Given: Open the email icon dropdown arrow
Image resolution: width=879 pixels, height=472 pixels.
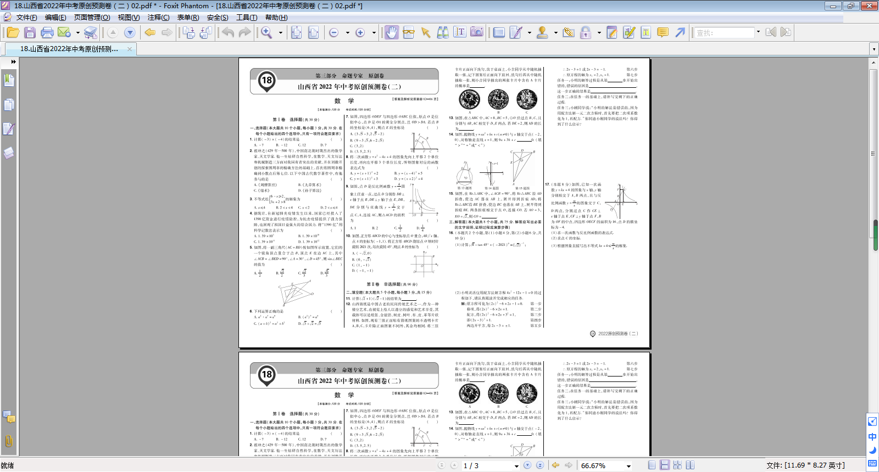Looking at the screenshot, I should pos(77,33).
